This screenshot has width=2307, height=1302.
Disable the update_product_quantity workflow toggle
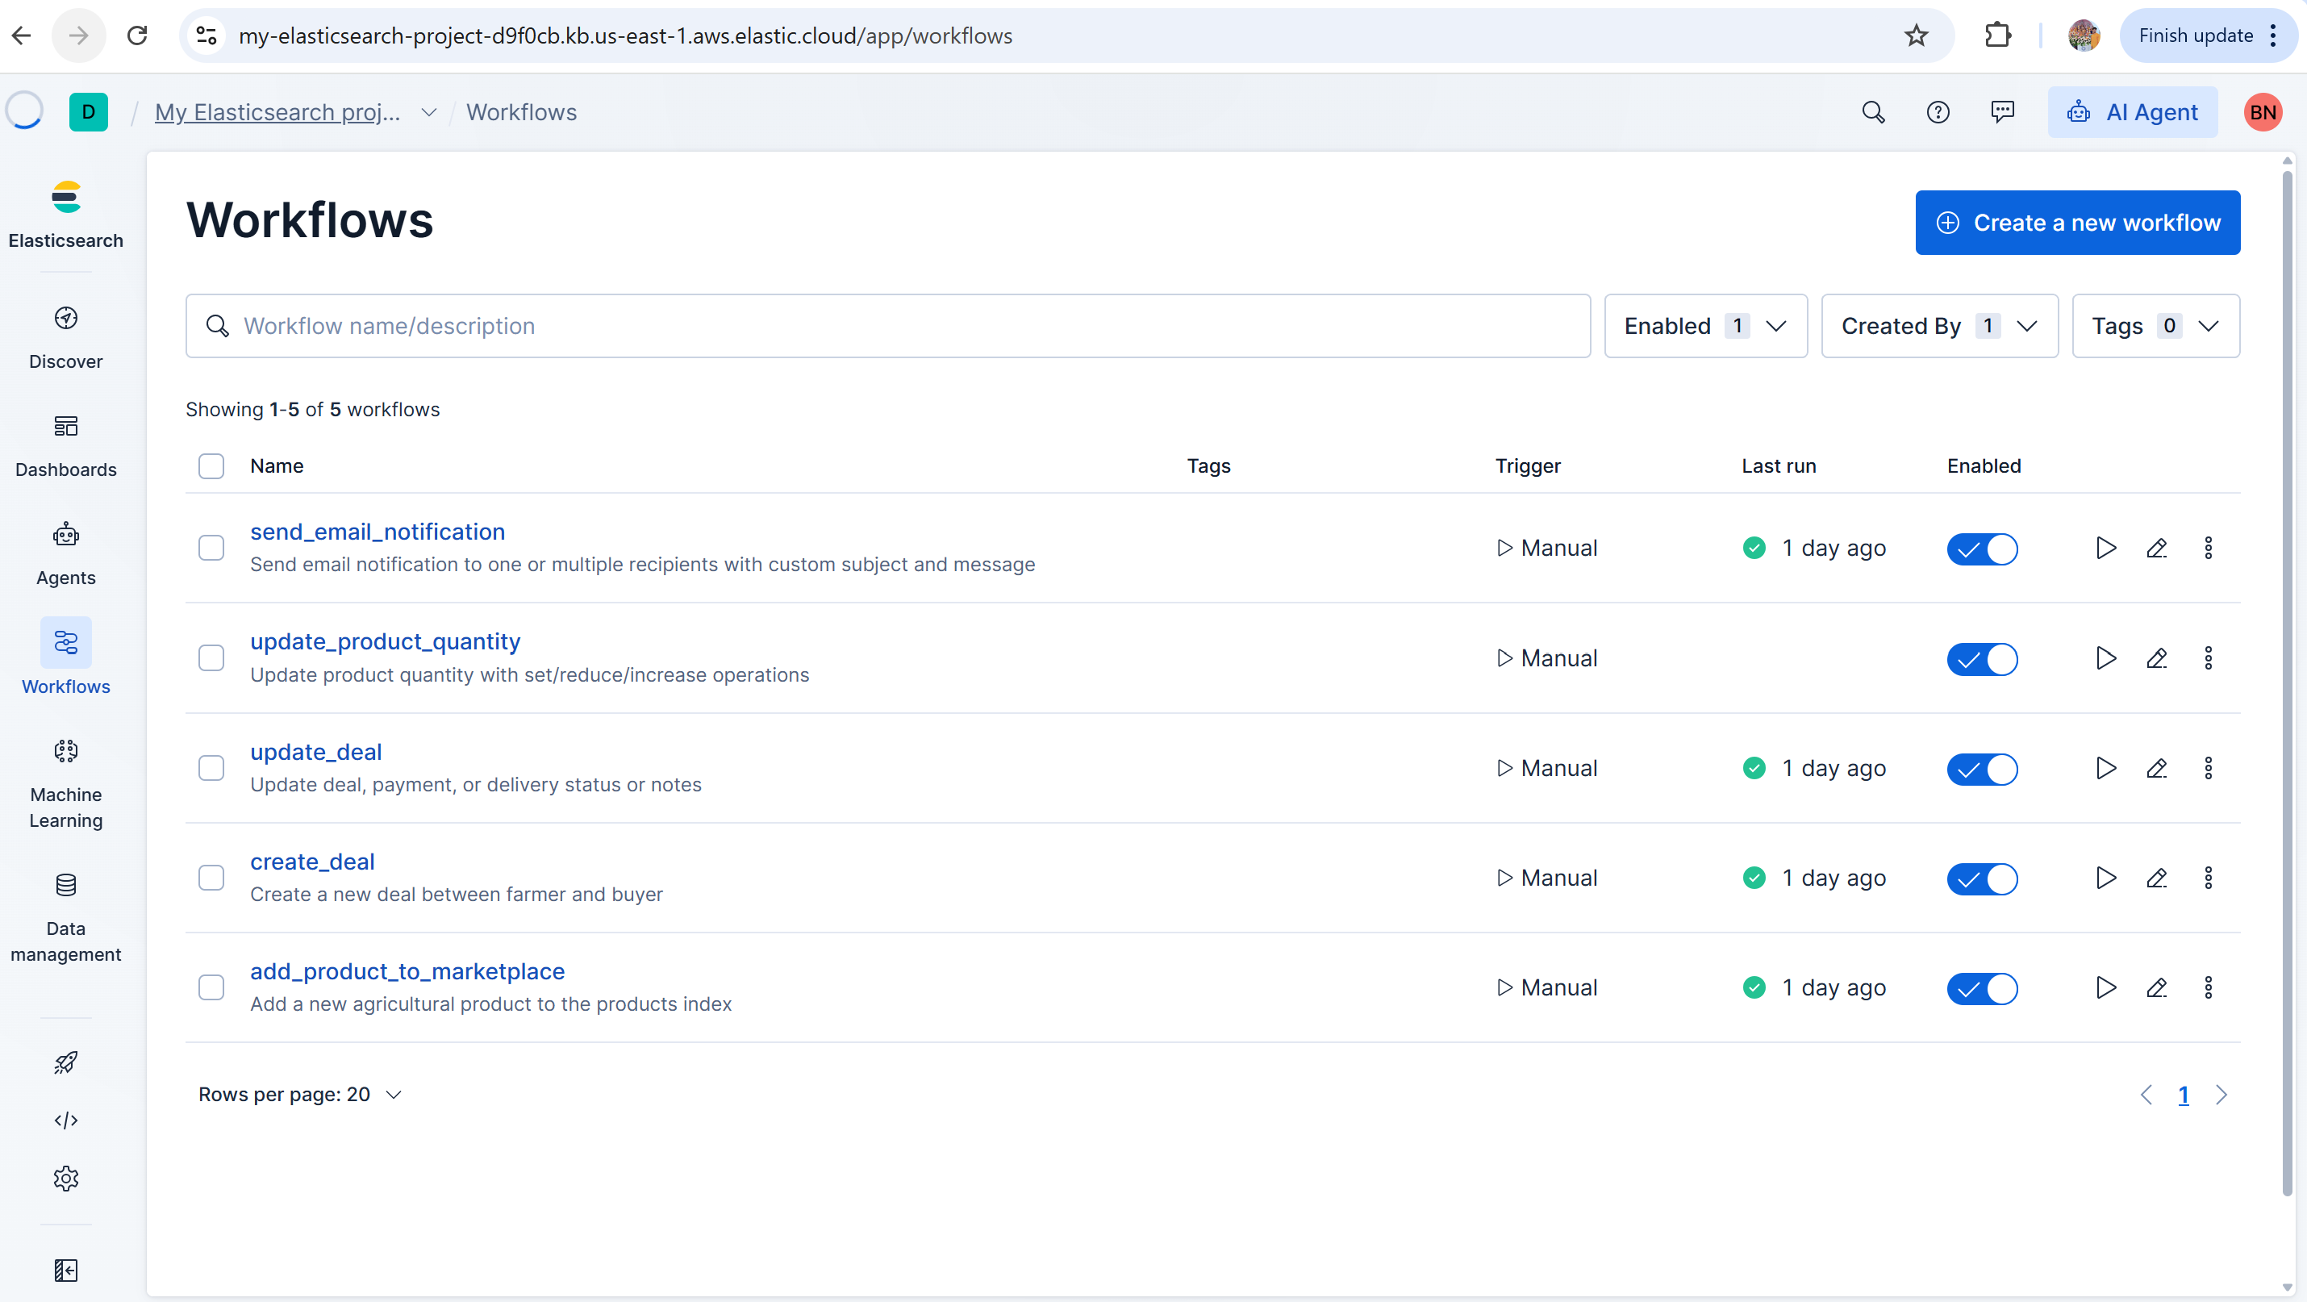tap(1982, 659)
